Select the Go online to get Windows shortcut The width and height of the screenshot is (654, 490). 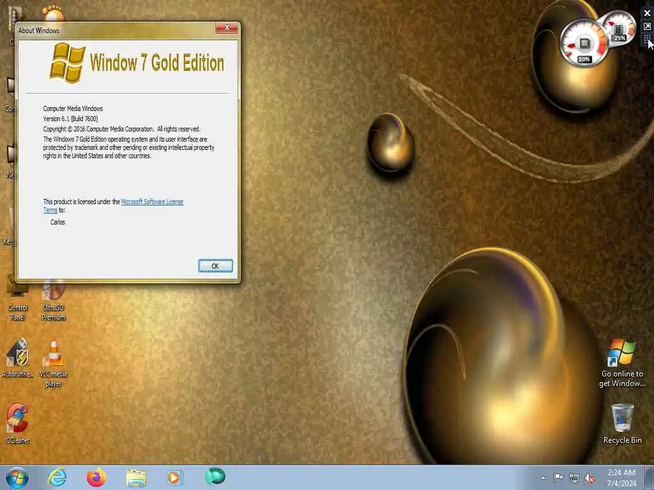pyautogui.click(x=622, y=362)
